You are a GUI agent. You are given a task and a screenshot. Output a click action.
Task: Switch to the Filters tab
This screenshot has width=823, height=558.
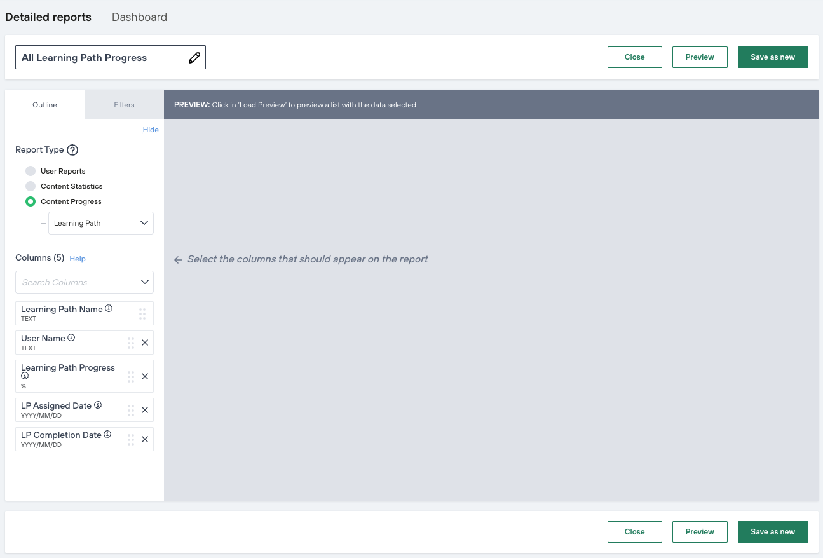click(124, 105)
